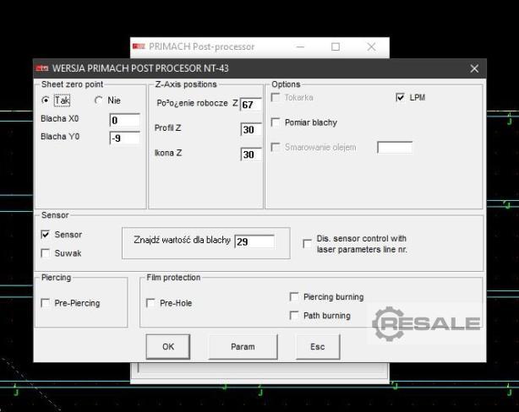Click the dialog title bar app icon
519x412 pixels.
pyautogui.click(x=42, y=68)
